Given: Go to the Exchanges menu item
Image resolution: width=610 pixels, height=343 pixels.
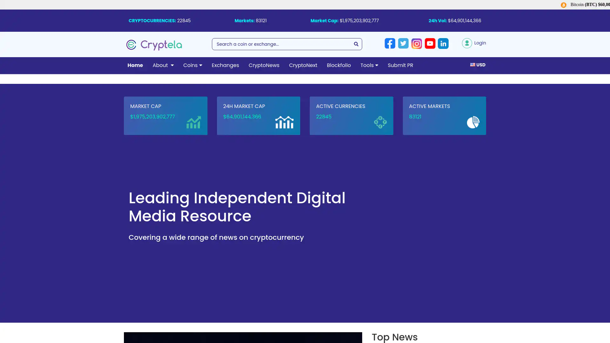Looking at the screenshot, I should (x=225, y=65).
